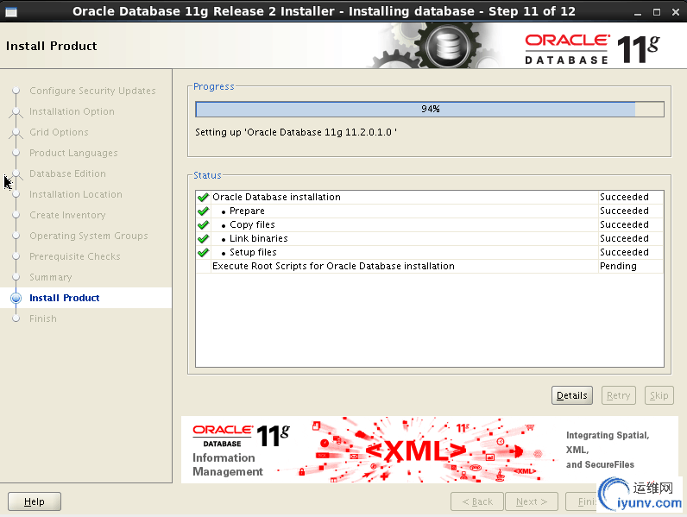687x517 pixels.
Task: Click the Back navigation button
Action: pyautogui.click(x=477, y=501)
